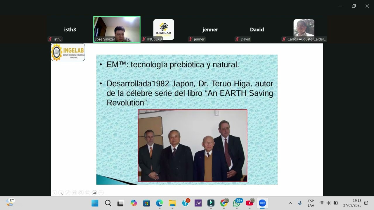Select the jenner participant tile
374x210 pixels.
(210, 29)
